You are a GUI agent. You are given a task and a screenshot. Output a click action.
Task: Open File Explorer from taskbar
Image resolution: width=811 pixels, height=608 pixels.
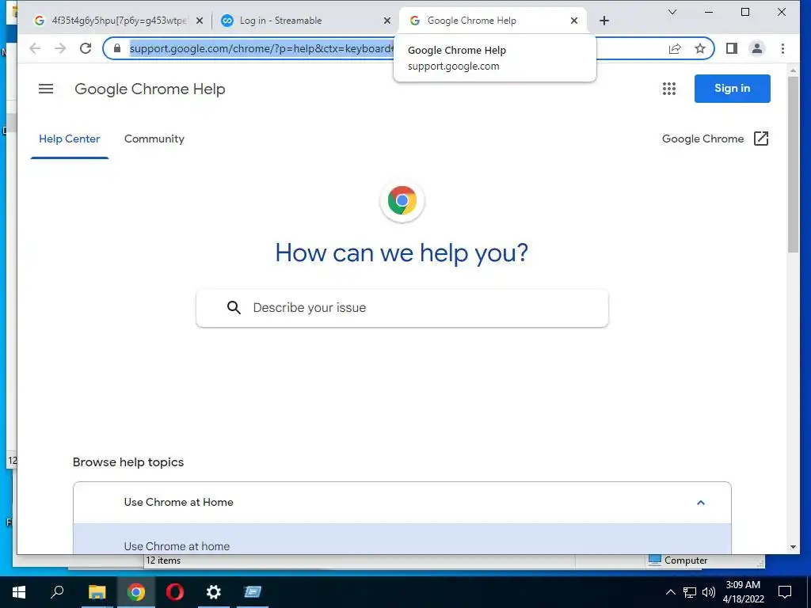[x=97, y=592]
